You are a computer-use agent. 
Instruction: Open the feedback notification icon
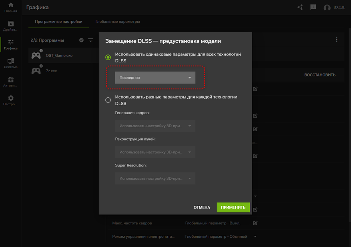(x=313, y=7)
